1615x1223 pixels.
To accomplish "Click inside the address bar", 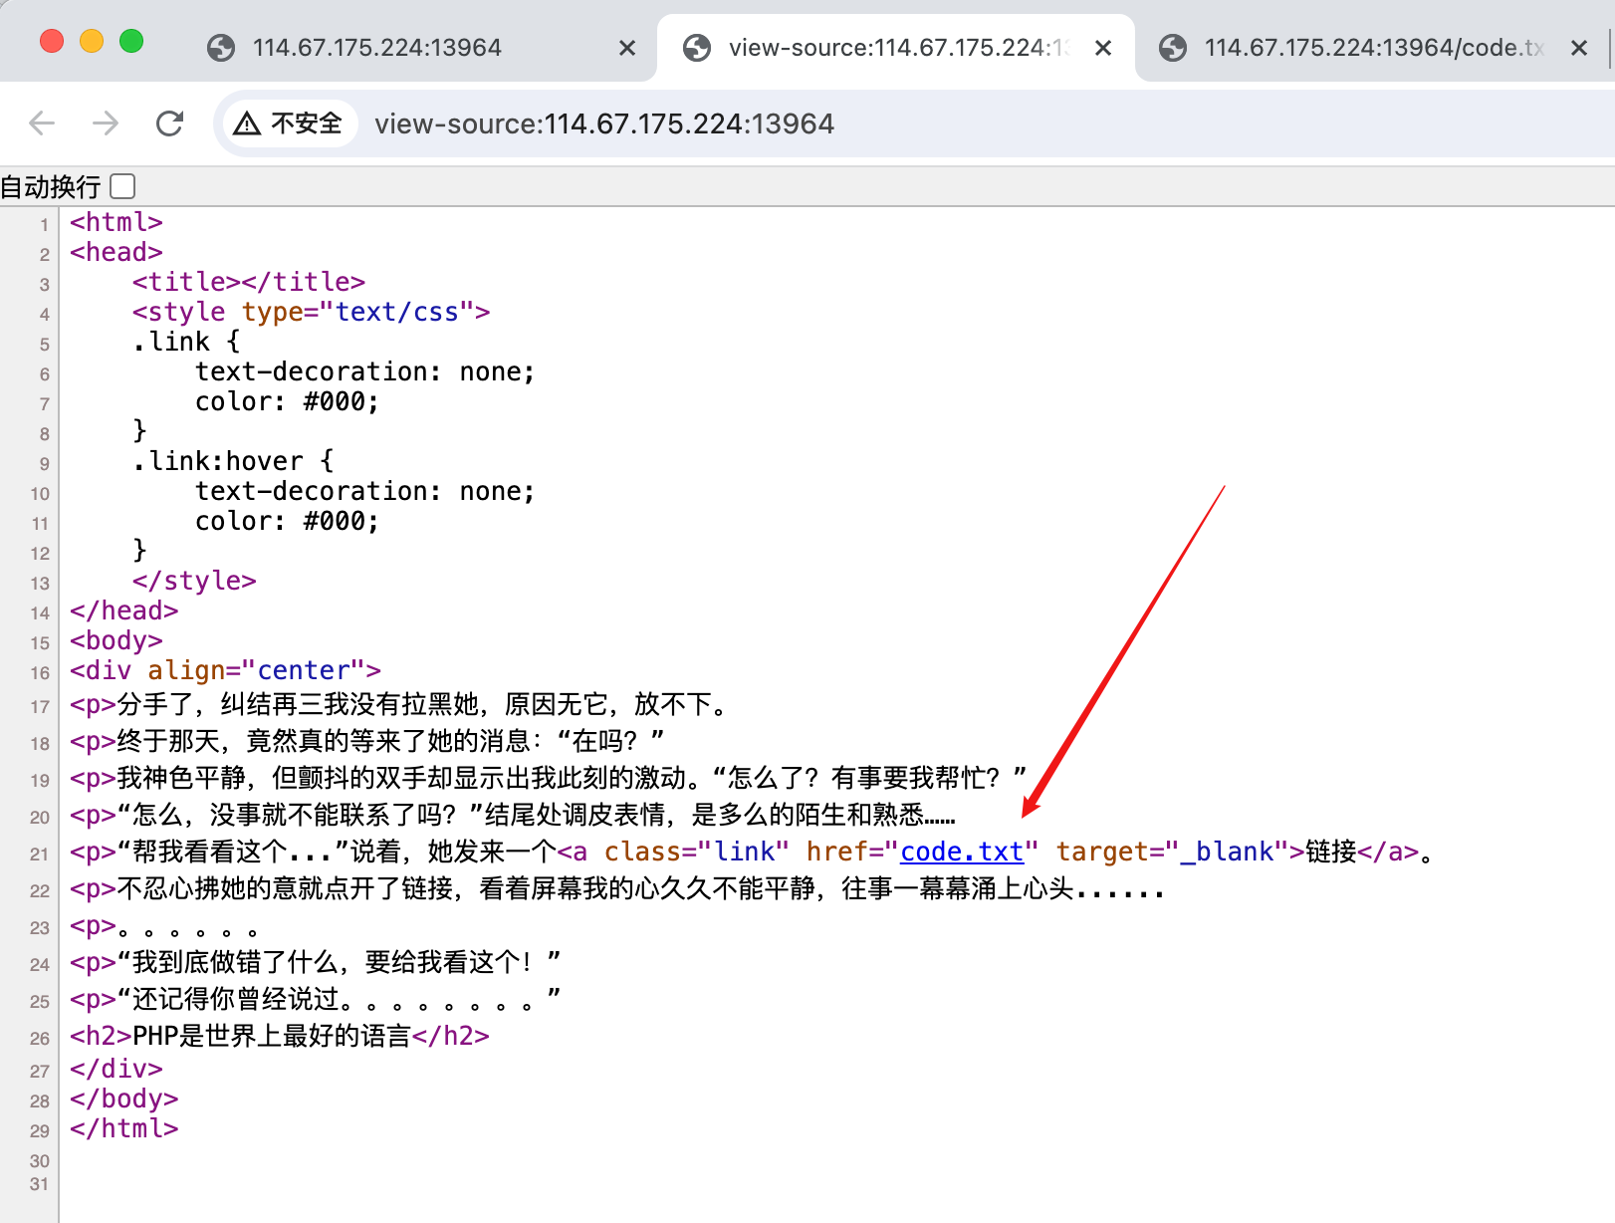I will [x=697, y=122].
